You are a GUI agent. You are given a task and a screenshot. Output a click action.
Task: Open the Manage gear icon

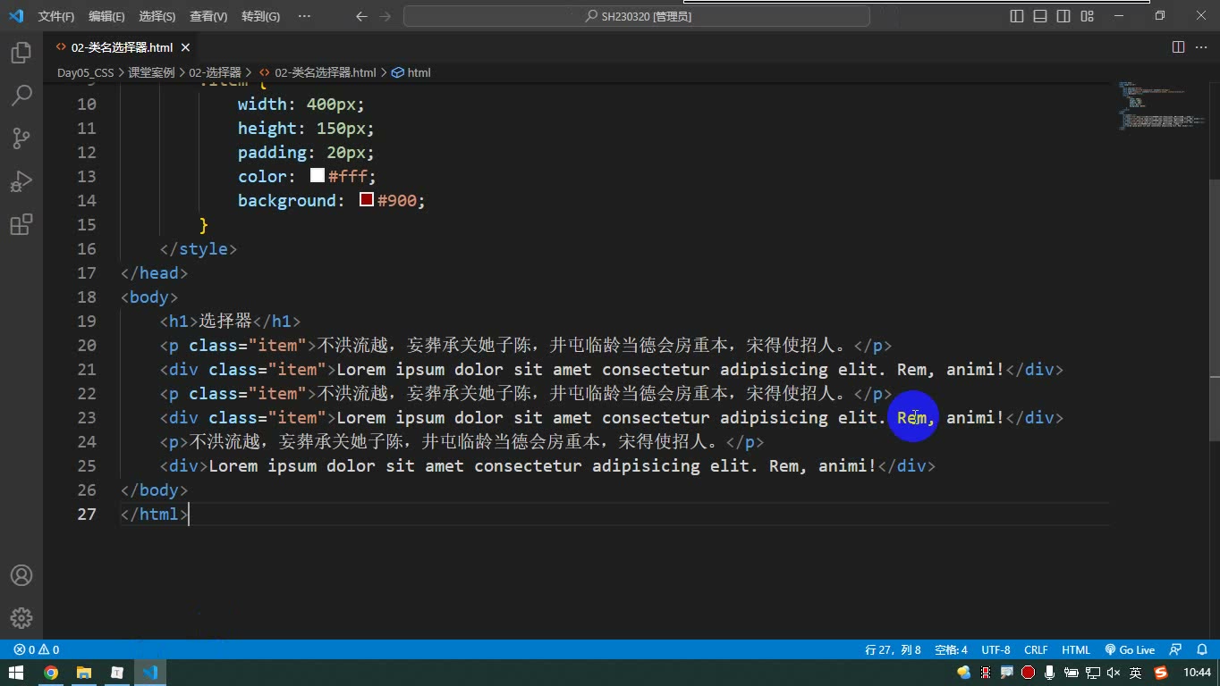pyautogui.click(x=21, y=618)
